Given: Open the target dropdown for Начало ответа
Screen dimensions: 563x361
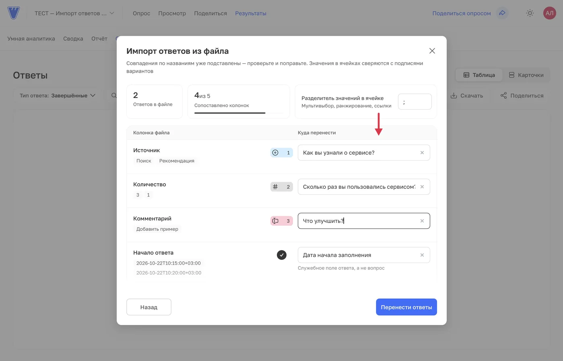Looking at the screenshot, I should pyautogui.click(x=364, y=255).
